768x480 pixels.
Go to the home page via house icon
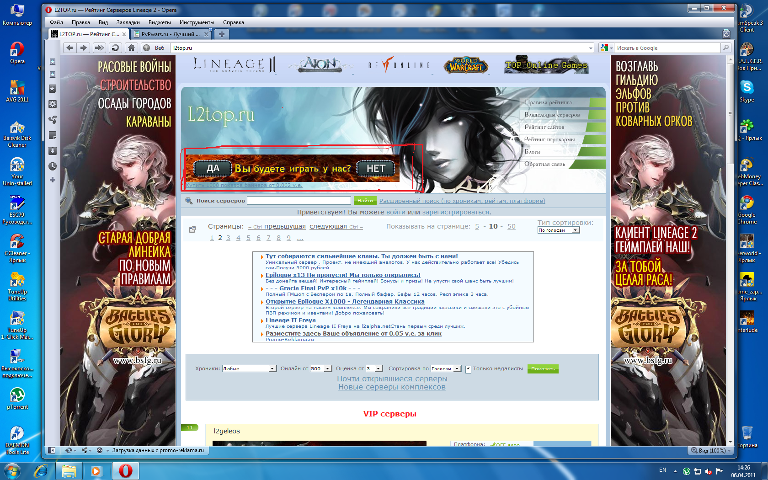coord(132,48)
